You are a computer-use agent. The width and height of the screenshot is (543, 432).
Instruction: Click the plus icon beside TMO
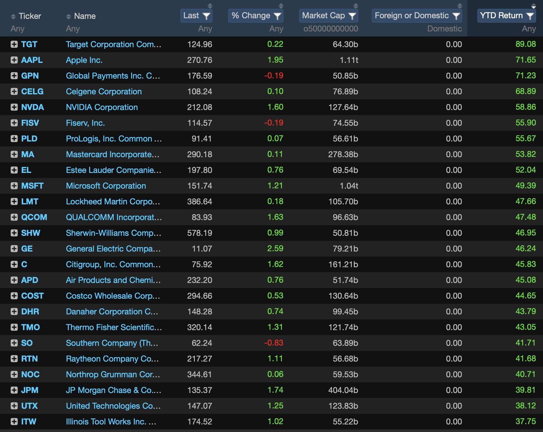tap(14, 327)
